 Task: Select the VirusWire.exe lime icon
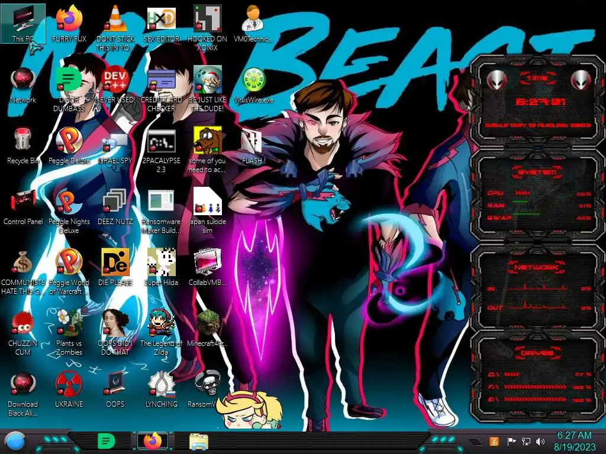click(x=253, y=85)
